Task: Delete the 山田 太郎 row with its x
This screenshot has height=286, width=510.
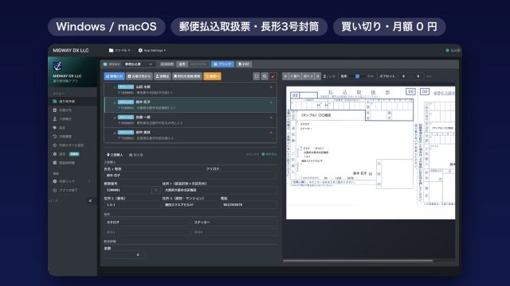Action: (x=271, y=87)
